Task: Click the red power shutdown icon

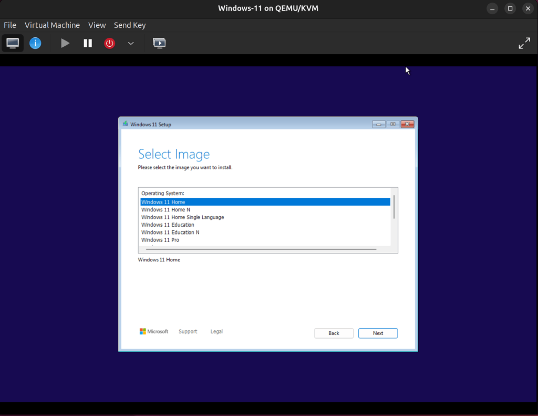Action: (x=109, y=43)
